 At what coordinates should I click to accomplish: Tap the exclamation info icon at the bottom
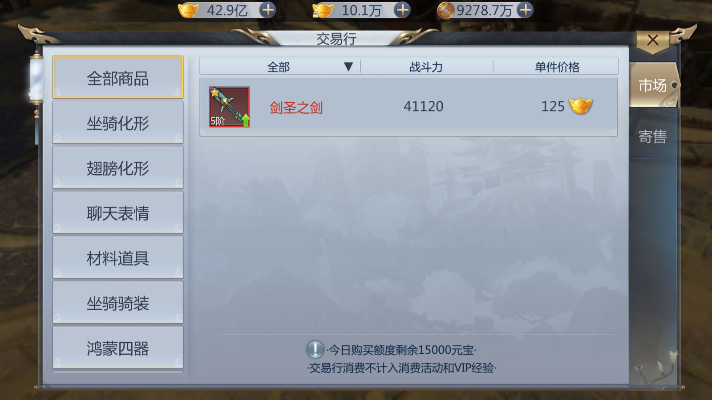pyautogui.click(x=315, y=350)
